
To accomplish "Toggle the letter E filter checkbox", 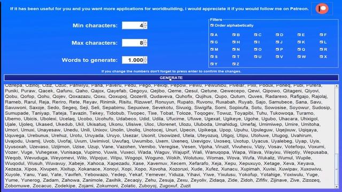I will coord(299,35).
